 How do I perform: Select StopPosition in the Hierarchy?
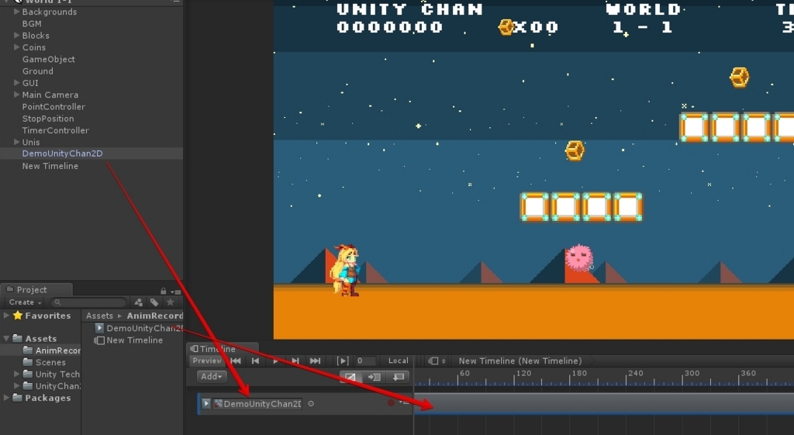[x=48, y=119]
